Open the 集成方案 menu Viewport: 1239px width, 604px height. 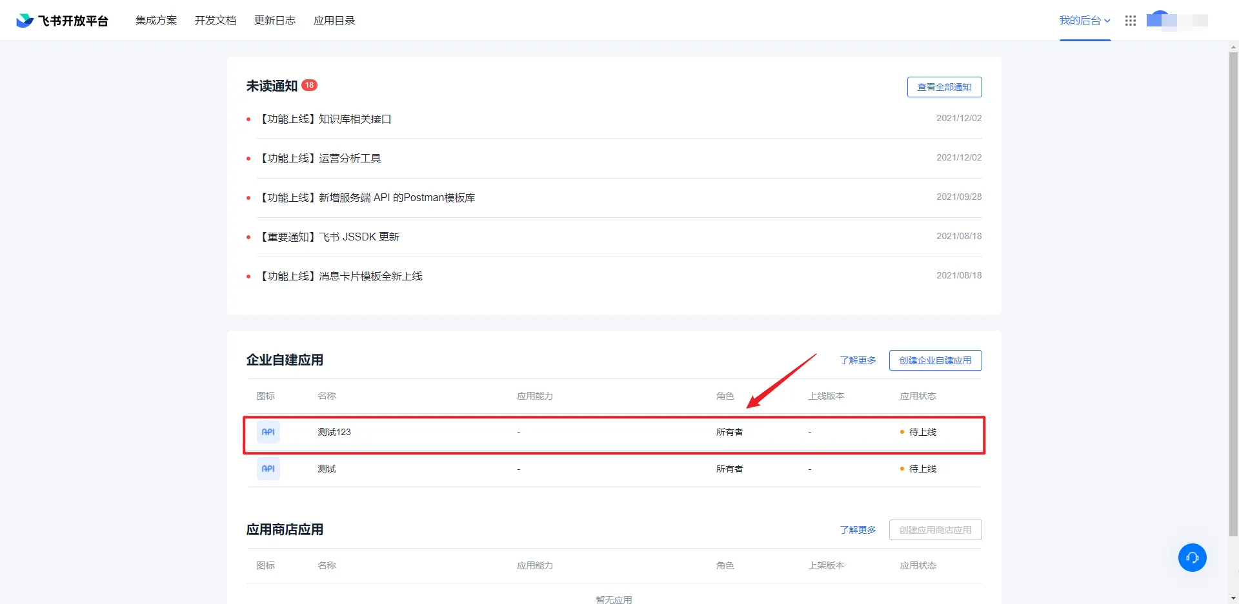[156, 21]
